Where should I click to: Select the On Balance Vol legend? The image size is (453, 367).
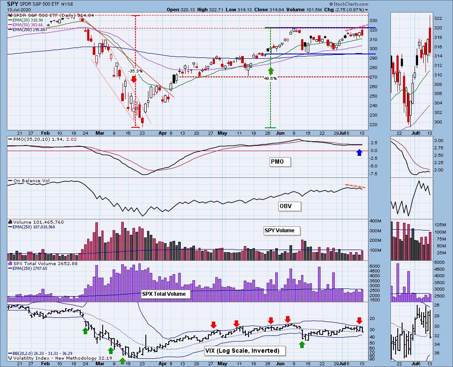pos(29,181)
